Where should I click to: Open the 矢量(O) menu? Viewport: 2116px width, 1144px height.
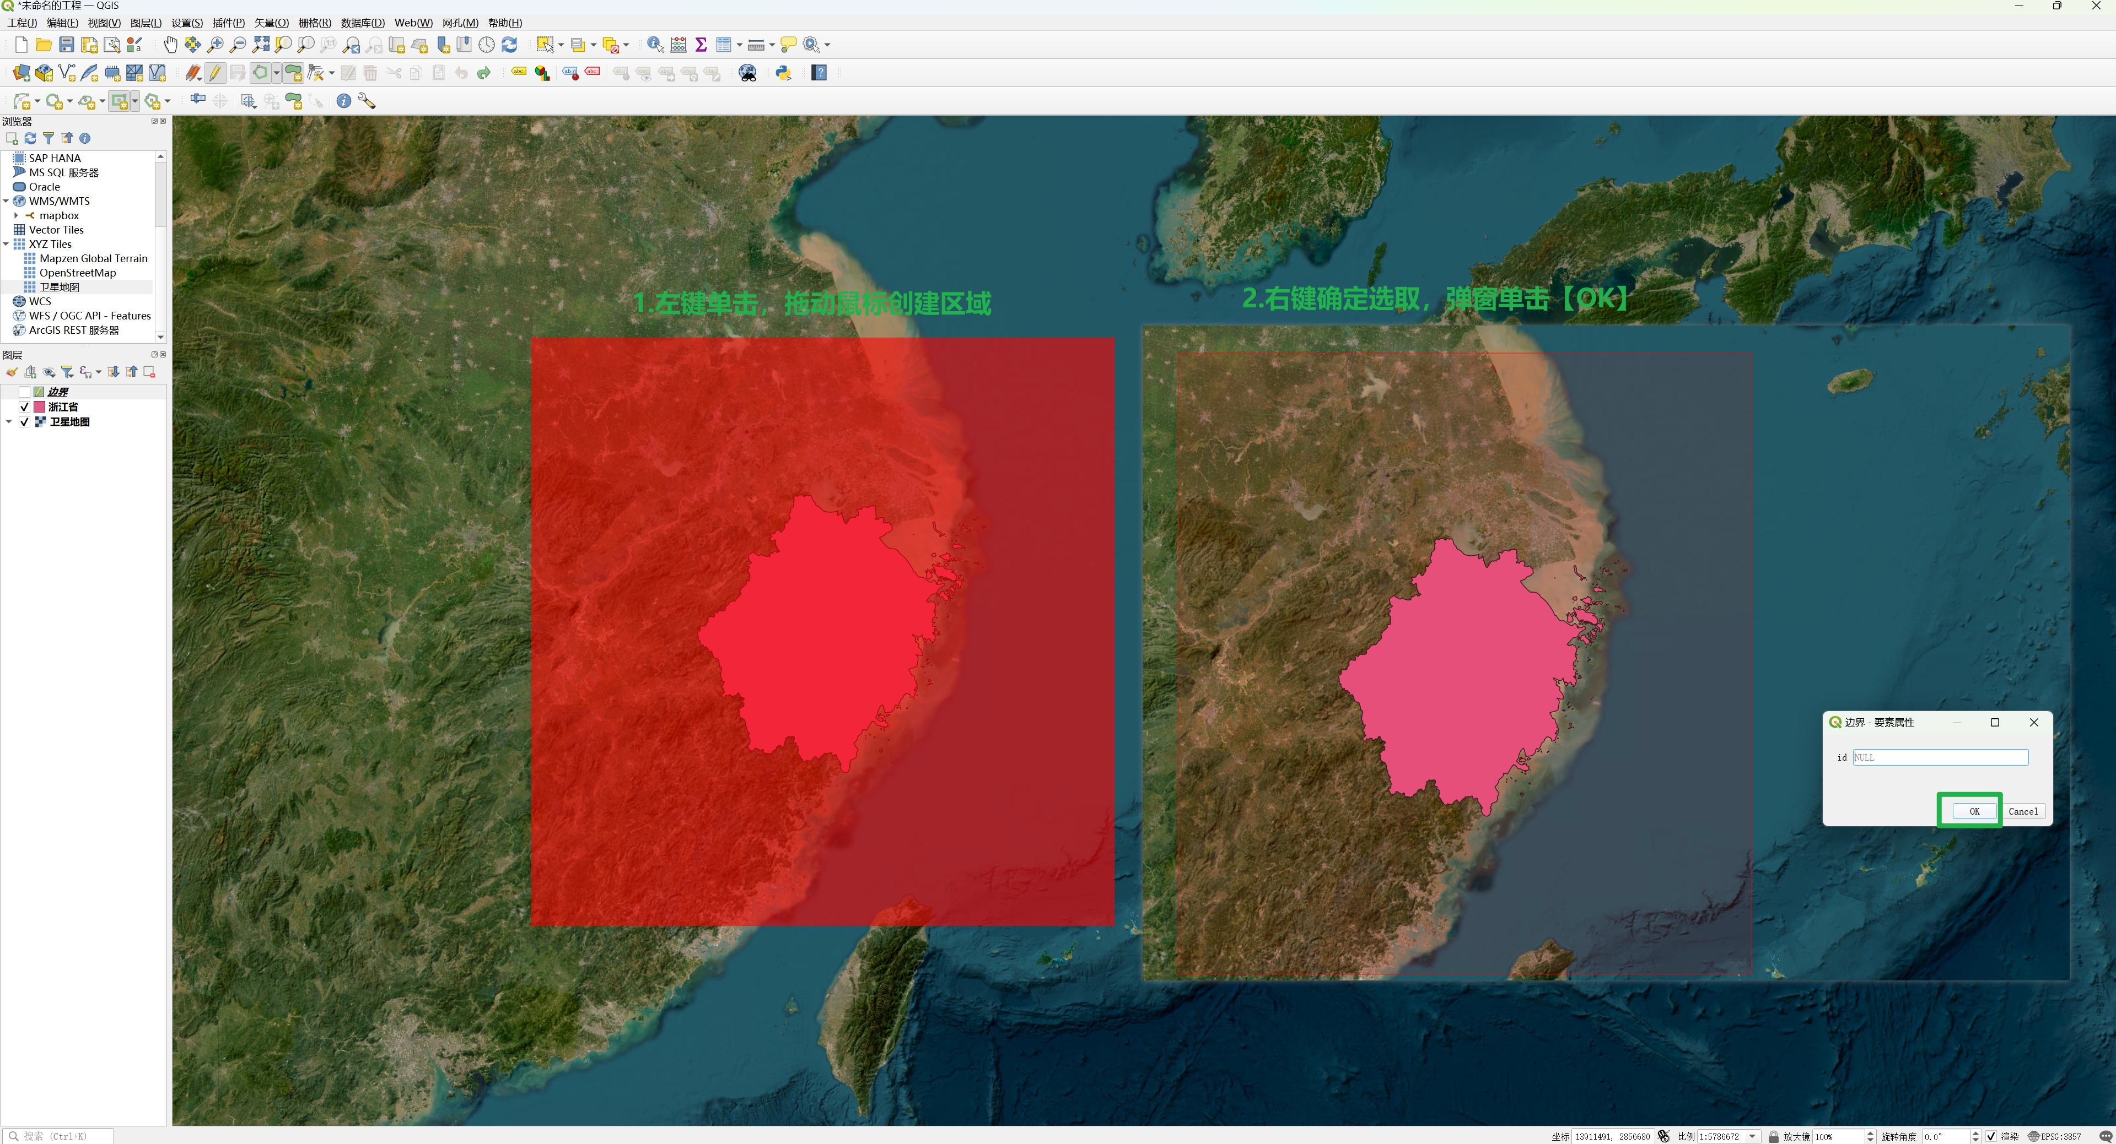[271, 23]
